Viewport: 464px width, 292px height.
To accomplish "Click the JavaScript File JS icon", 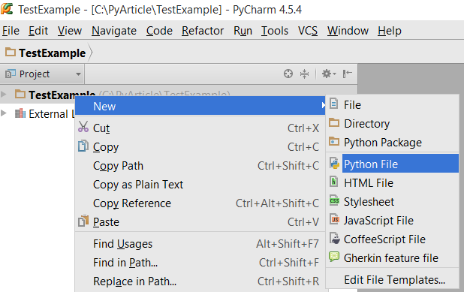I will (334, 219).
